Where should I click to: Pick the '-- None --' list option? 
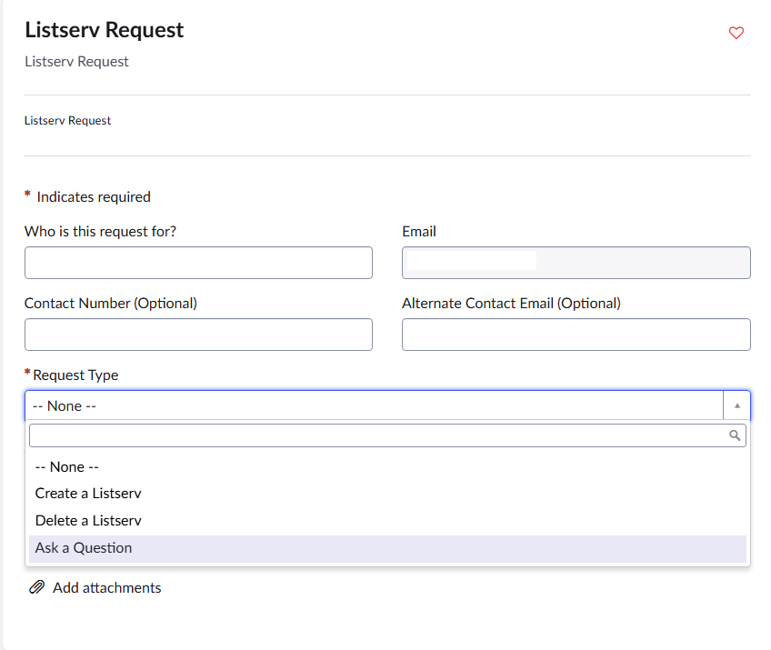[66, 466]
